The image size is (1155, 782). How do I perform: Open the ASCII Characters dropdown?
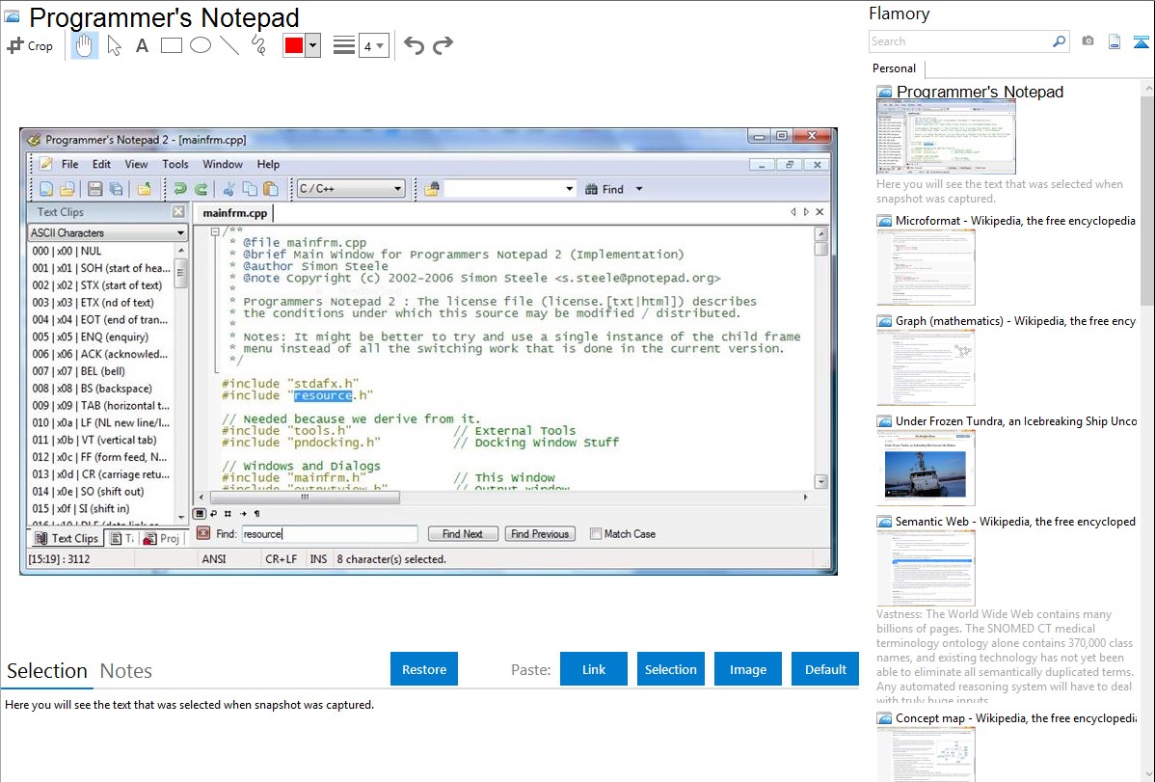click(x=108, y=233)
